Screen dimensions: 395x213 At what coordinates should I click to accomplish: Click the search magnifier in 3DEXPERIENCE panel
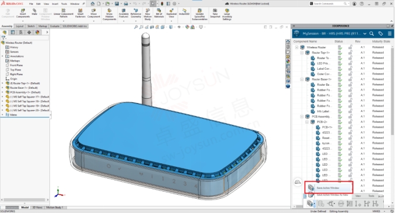click(372, 33)
